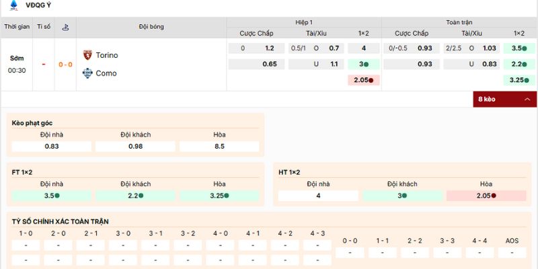Select Đội nhà 4 in HT 1×2 panel
Viewport: 538px width, 269px height.
click(318, 196)
